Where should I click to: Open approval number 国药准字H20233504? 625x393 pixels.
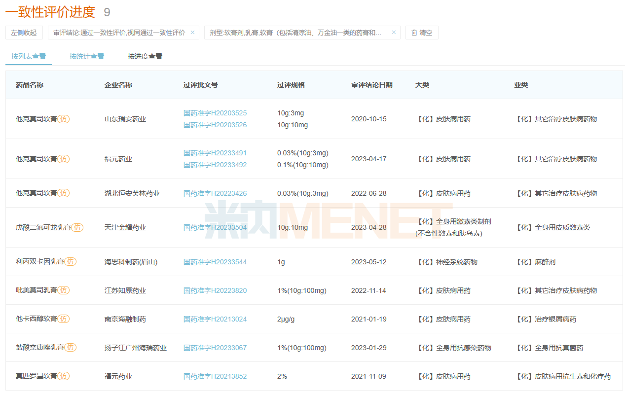point(215,227)
